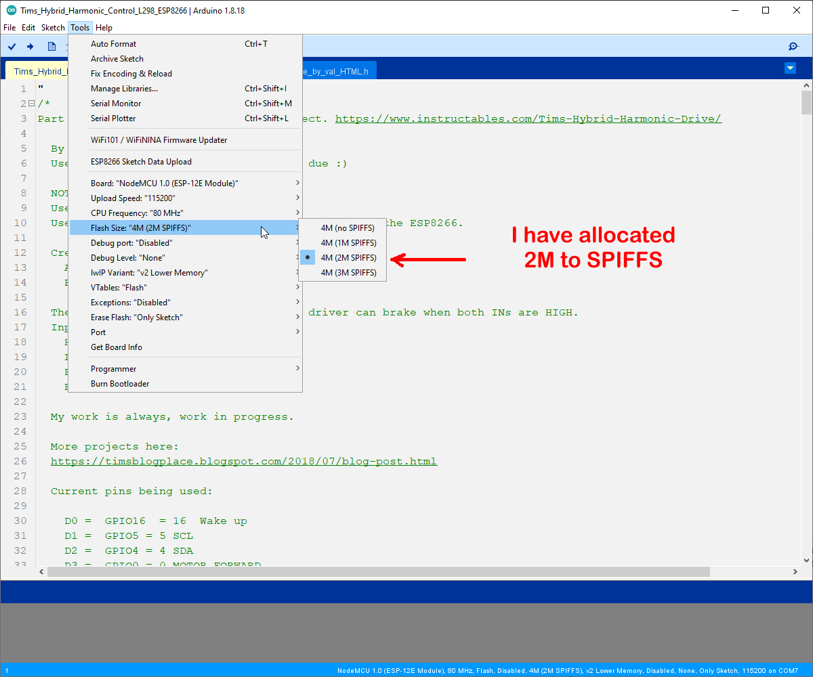Select 4M (no SPIFFS) flash size
This screenshot has width=813, height=677.
342,228
